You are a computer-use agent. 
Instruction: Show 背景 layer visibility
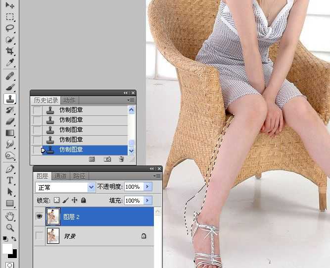(x=40, y=236)
